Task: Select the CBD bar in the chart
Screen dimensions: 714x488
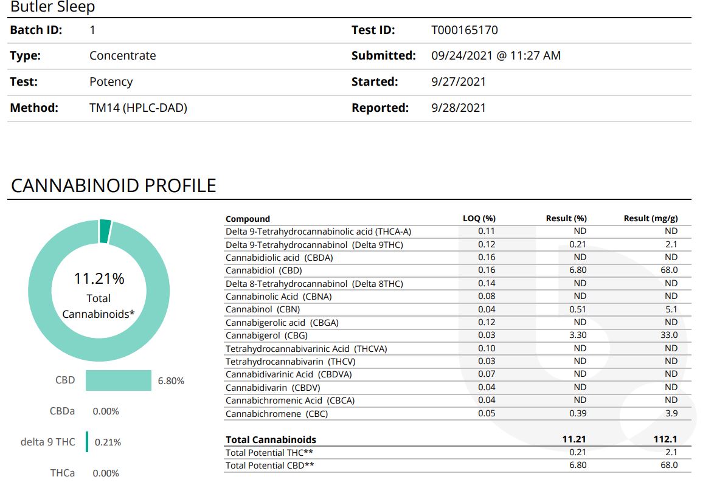Action: [119, 379]
